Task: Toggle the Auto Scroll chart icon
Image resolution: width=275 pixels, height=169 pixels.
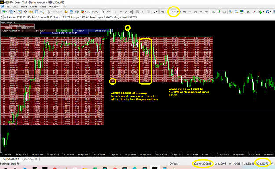Action: pyautogui.click(x=248, y=11)
